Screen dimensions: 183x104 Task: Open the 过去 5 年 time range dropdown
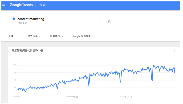[x=34, y=36]
